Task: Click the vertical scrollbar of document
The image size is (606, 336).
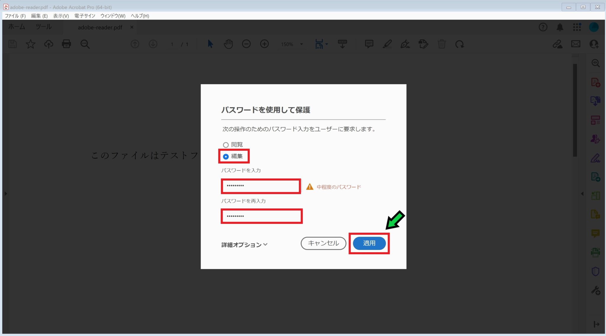Action: 575,110
